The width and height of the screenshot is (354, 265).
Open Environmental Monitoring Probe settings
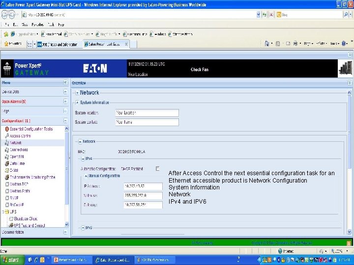[x=32, y=177]
